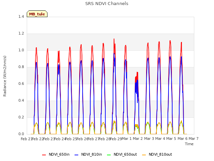Click the 0.2 y-axis tick label

[21, 117]
